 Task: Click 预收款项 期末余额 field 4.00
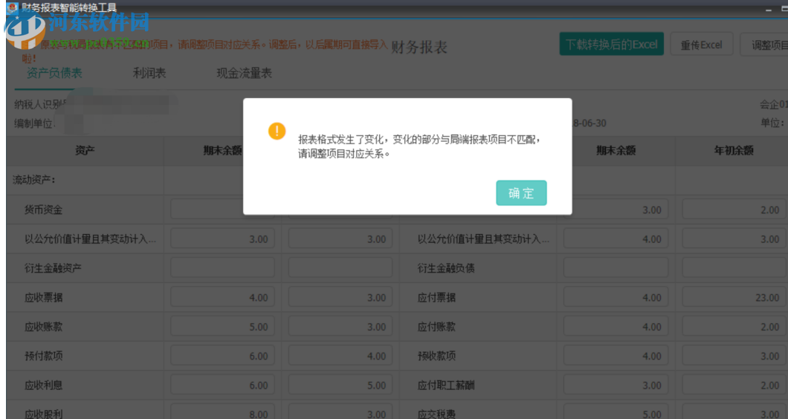click(x=616, y=355)
